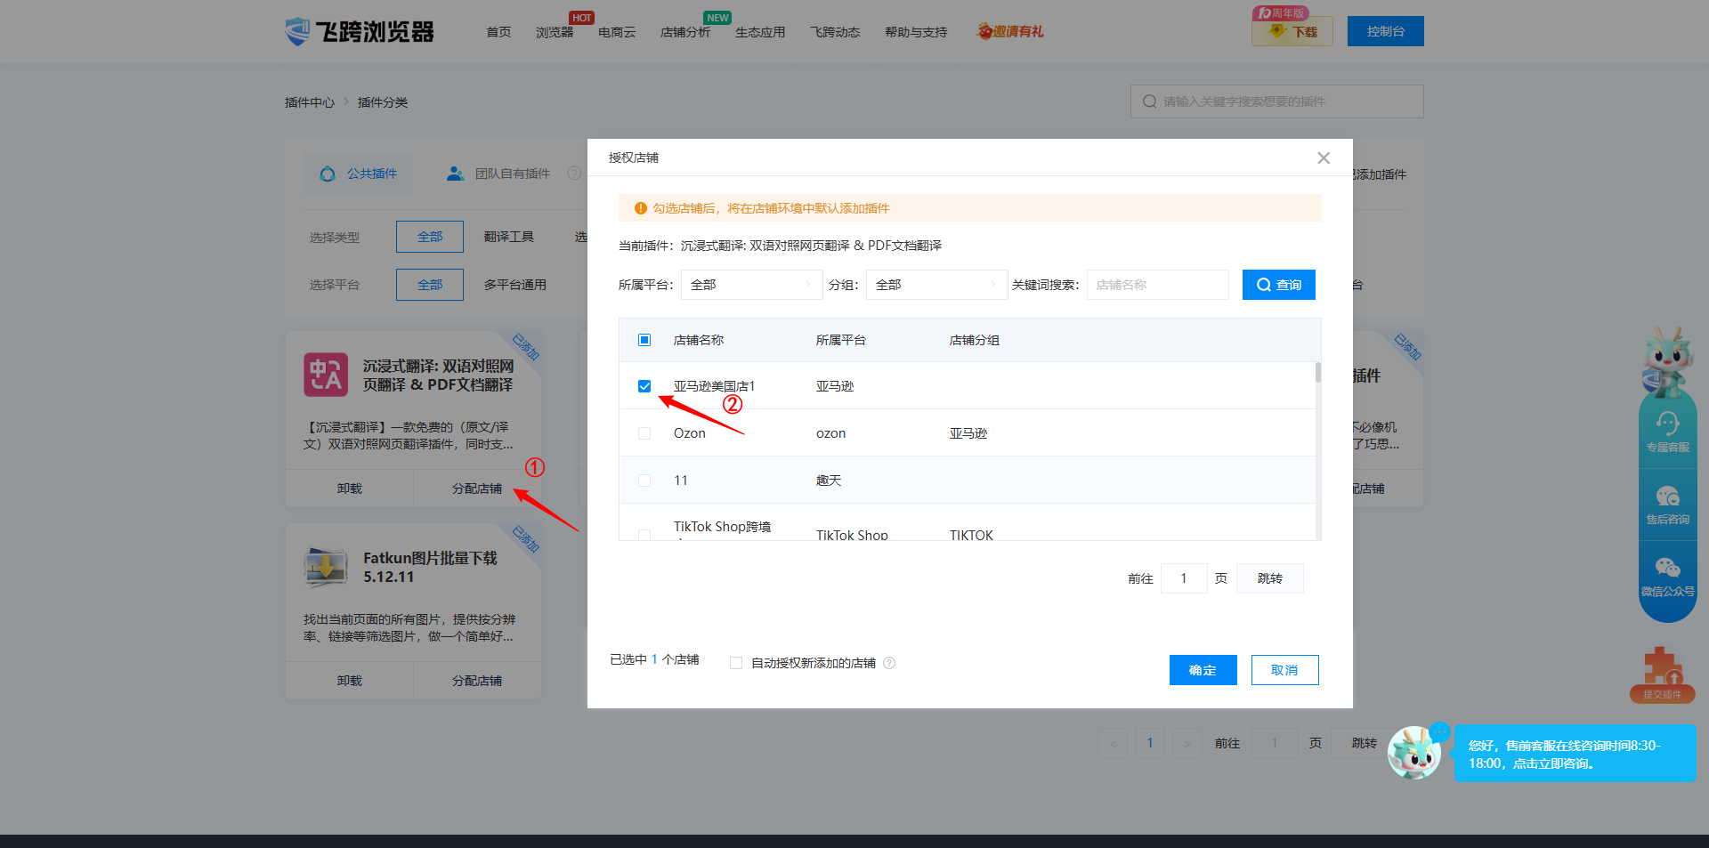This screenshot has width=1709, height=848.
Task: Enable 自动授权新添加的店铺 checkbox
Action: tap(736, 663)
